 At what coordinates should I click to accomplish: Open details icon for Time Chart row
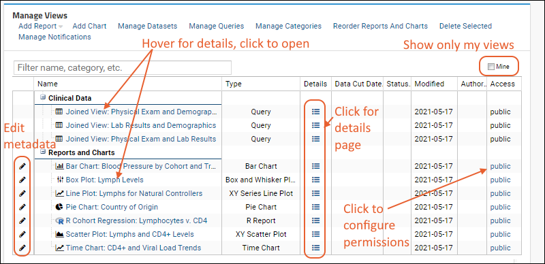[315, 248]
